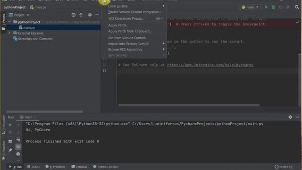Image resolution: width=302 pixels, height=170 pixels.
Task: Click the External Libraries label
Action: coord(31,33)
